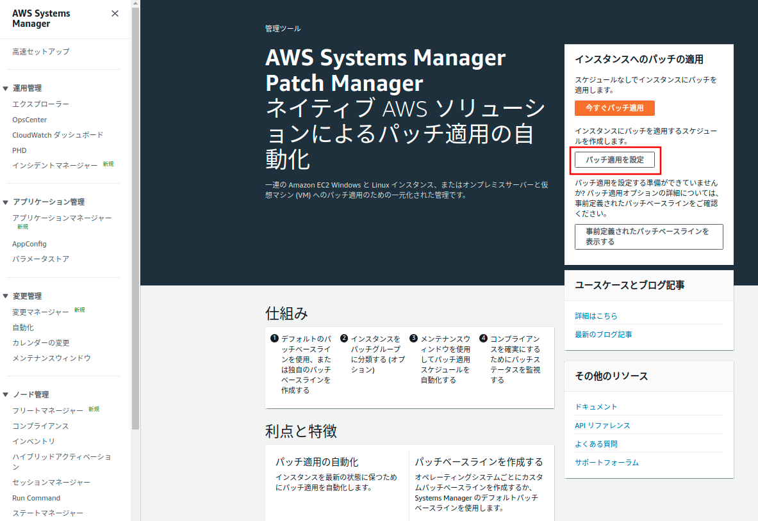Open the ドキュメント link
This screenshot has height=521, width=758.
click(596, 407)
